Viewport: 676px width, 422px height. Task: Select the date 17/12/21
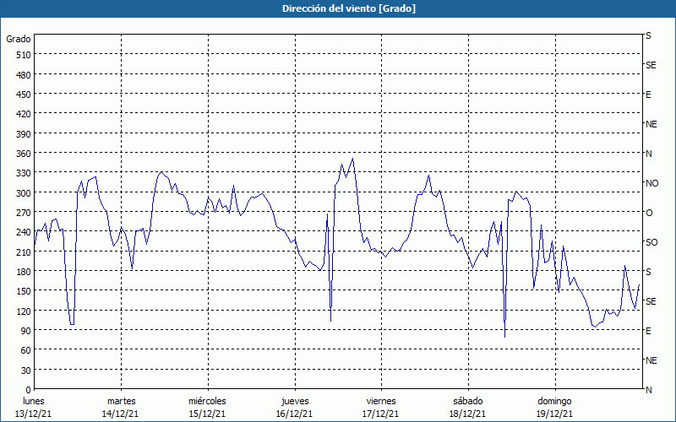tap(381, 414)
